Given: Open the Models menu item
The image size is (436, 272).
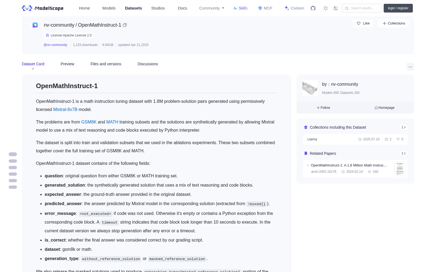Looking at the screenshot, I should 109,8.
